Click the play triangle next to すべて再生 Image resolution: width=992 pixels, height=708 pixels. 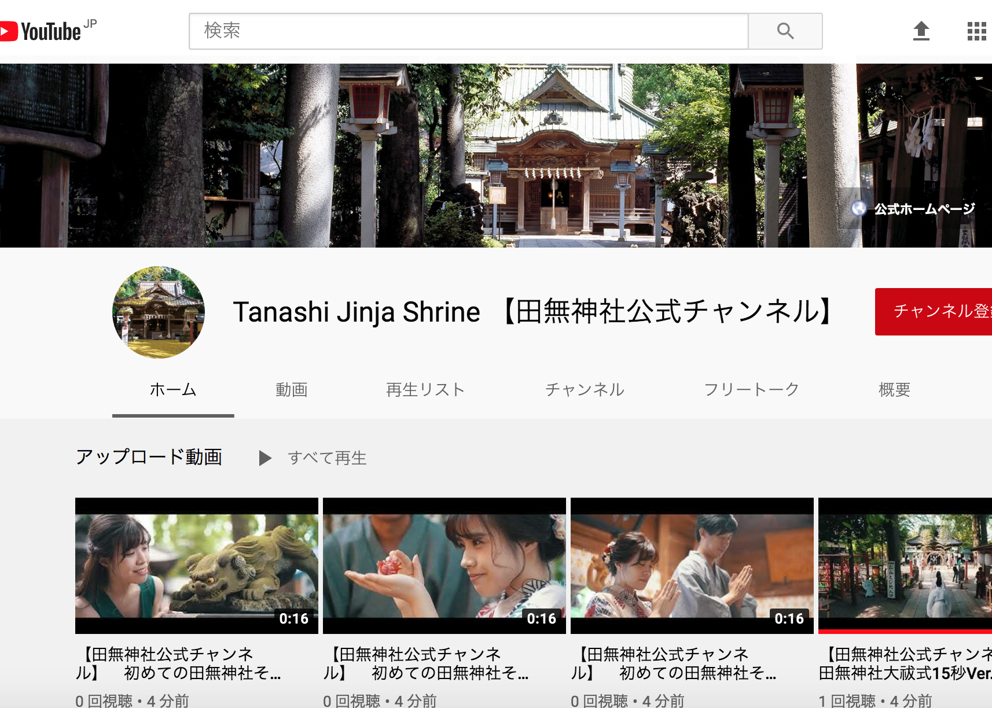[265, 458]
